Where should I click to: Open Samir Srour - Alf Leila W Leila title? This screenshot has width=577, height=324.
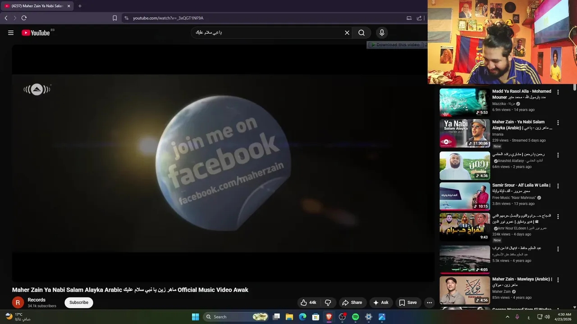pyautogui.click(x=521, y=188)
